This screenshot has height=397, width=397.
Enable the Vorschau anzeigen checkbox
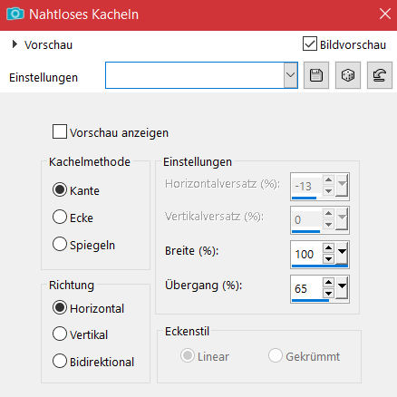60,131
